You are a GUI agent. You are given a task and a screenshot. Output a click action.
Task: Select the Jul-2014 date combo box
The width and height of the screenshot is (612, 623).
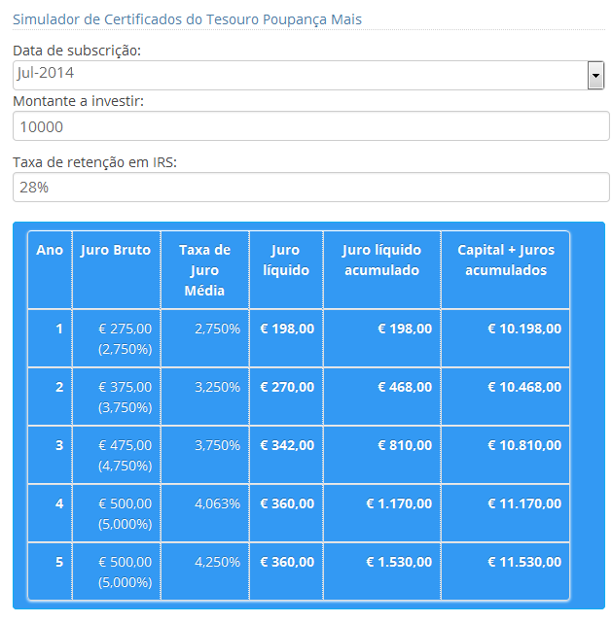[300, 75]
